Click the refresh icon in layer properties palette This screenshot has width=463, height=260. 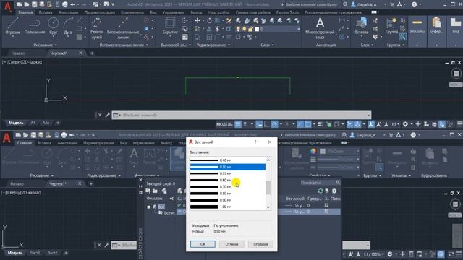pos(320,191)
